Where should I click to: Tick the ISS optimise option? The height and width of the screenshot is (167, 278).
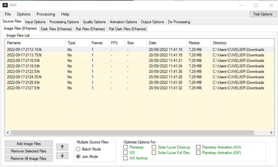pyautogui.click(x=125, y=153)
